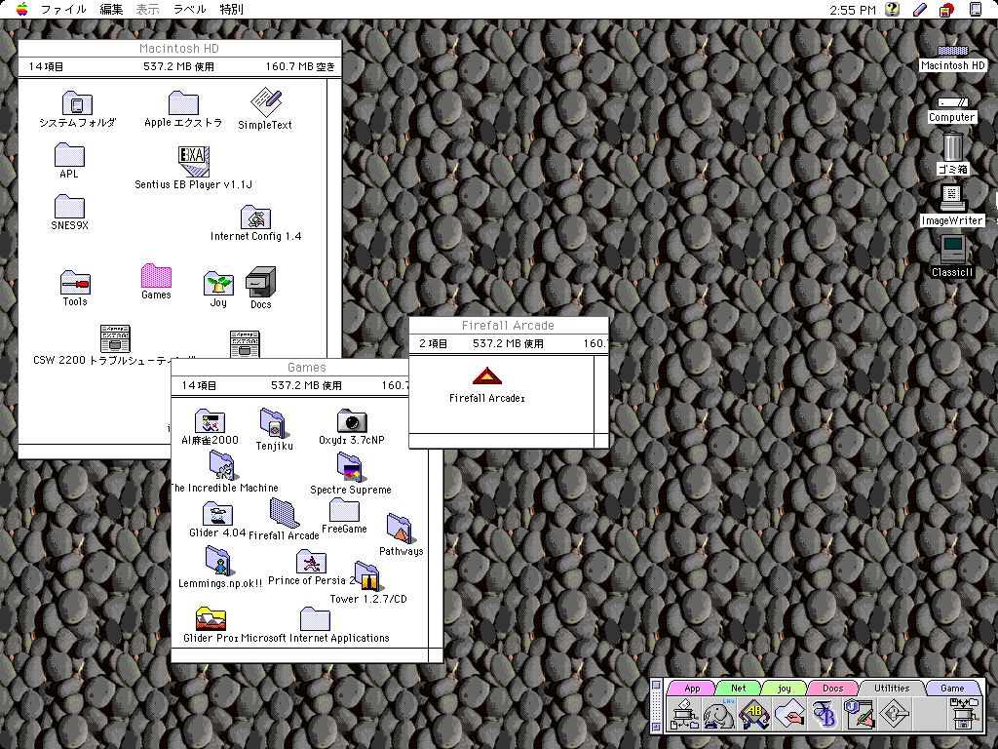Click the Macintosh HD window title bar
The image size is (998, 749).
pos(179,49)
